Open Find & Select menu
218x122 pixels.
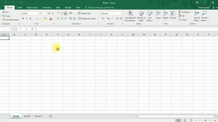pyautogui.click(x=204, y=16)
